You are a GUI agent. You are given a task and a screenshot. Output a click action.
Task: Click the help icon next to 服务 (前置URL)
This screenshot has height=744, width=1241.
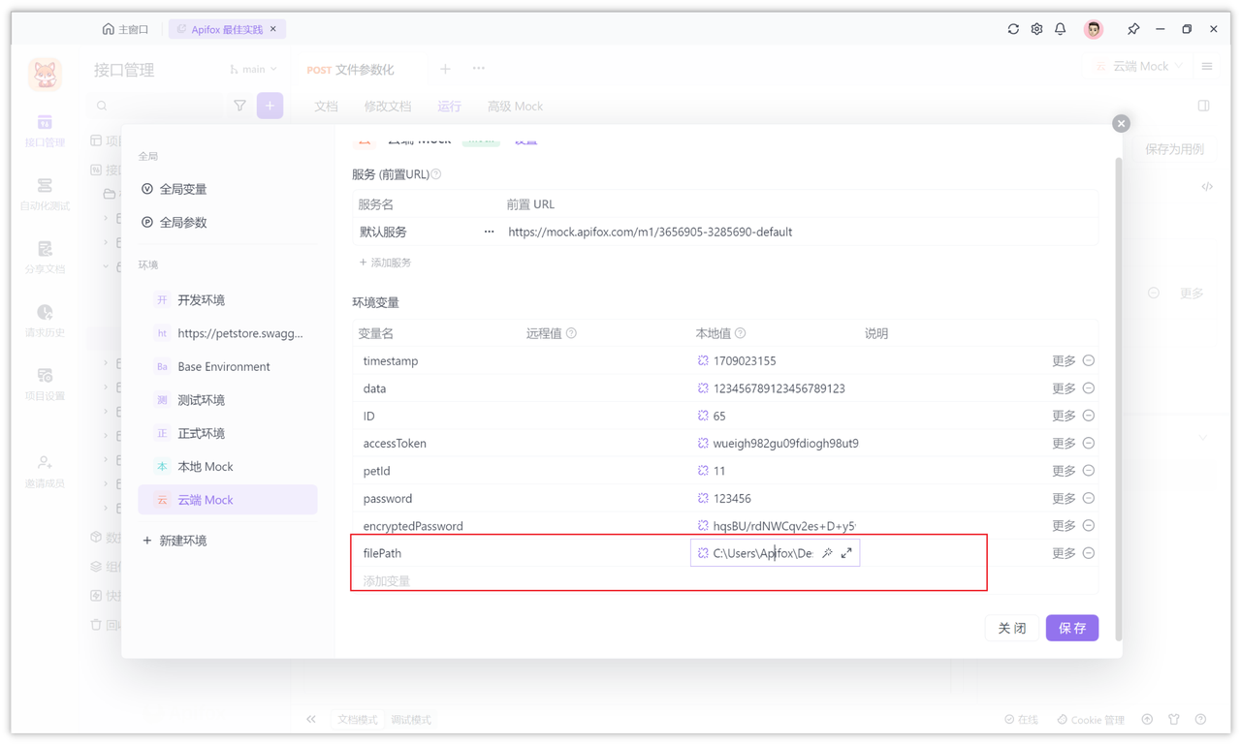click(x=436, y=174)
